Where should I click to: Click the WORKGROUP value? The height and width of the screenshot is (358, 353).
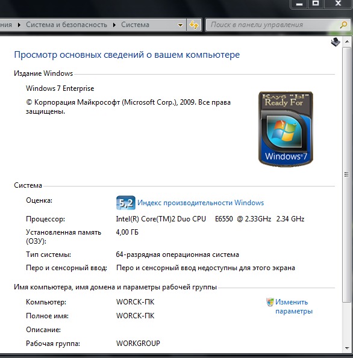[x=138, y=344]
